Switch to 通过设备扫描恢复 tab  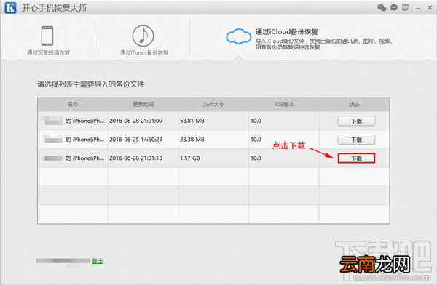point(48,52)
